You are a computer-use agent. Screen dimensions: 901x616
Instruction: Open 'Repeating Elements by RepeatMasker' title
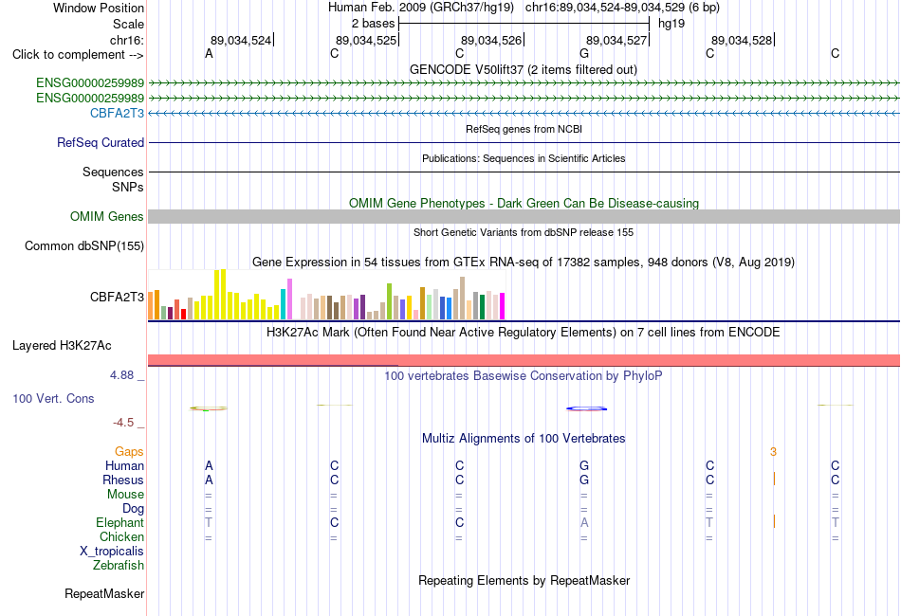point(524,581)
